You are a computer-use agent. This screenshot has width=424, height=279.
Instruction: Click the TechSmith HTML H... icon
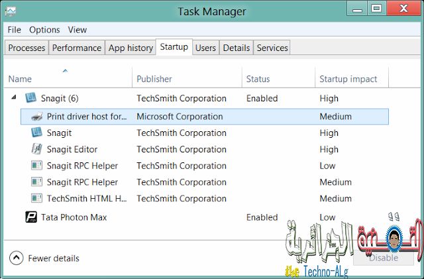point(36,198)
